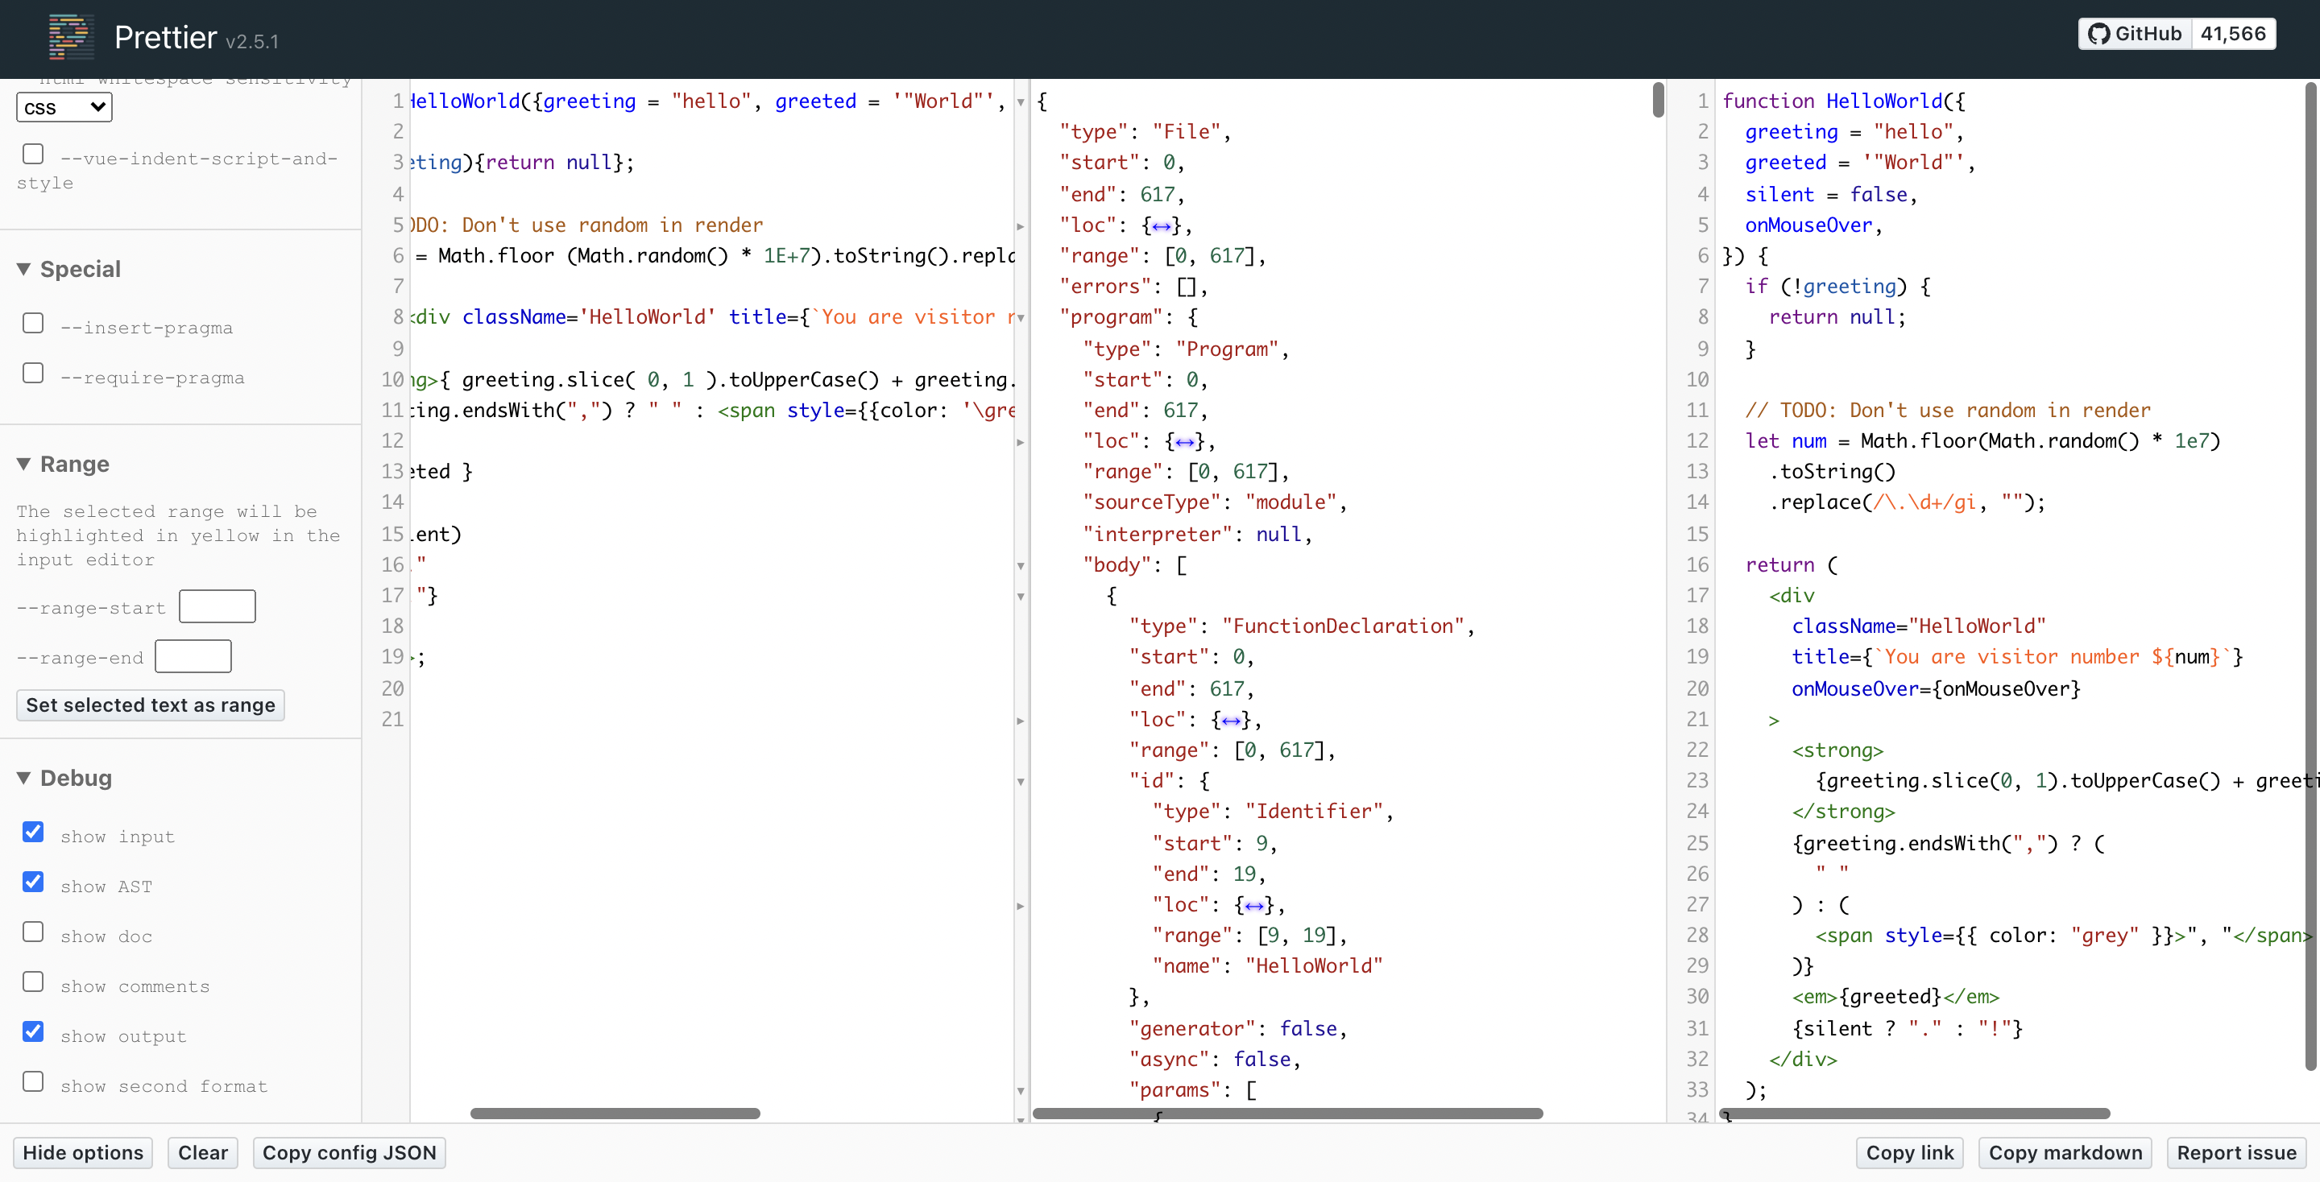Focus the --range-start input field
Screen dimensions: 2320x1182
coord(217,605)
